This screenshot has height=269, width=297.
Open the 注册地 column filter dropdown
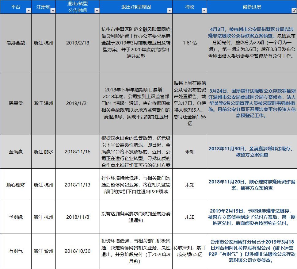click(53, 11)
